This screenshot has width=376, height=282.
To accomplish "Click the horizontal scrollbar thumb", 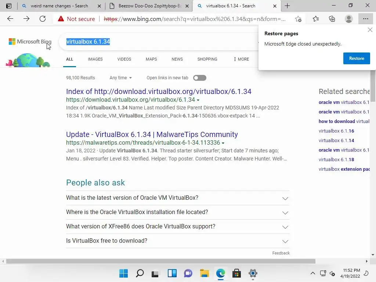I will [161, 261].
